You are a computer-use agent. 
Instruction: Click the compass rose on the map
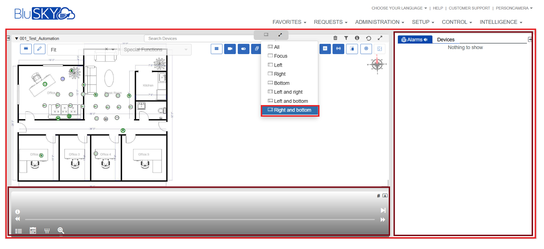[x=377, y=64]
